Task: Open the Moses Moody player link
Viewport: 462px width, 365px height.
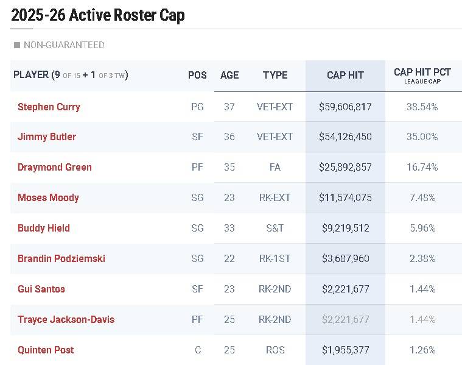Action: tap(48, 197)
